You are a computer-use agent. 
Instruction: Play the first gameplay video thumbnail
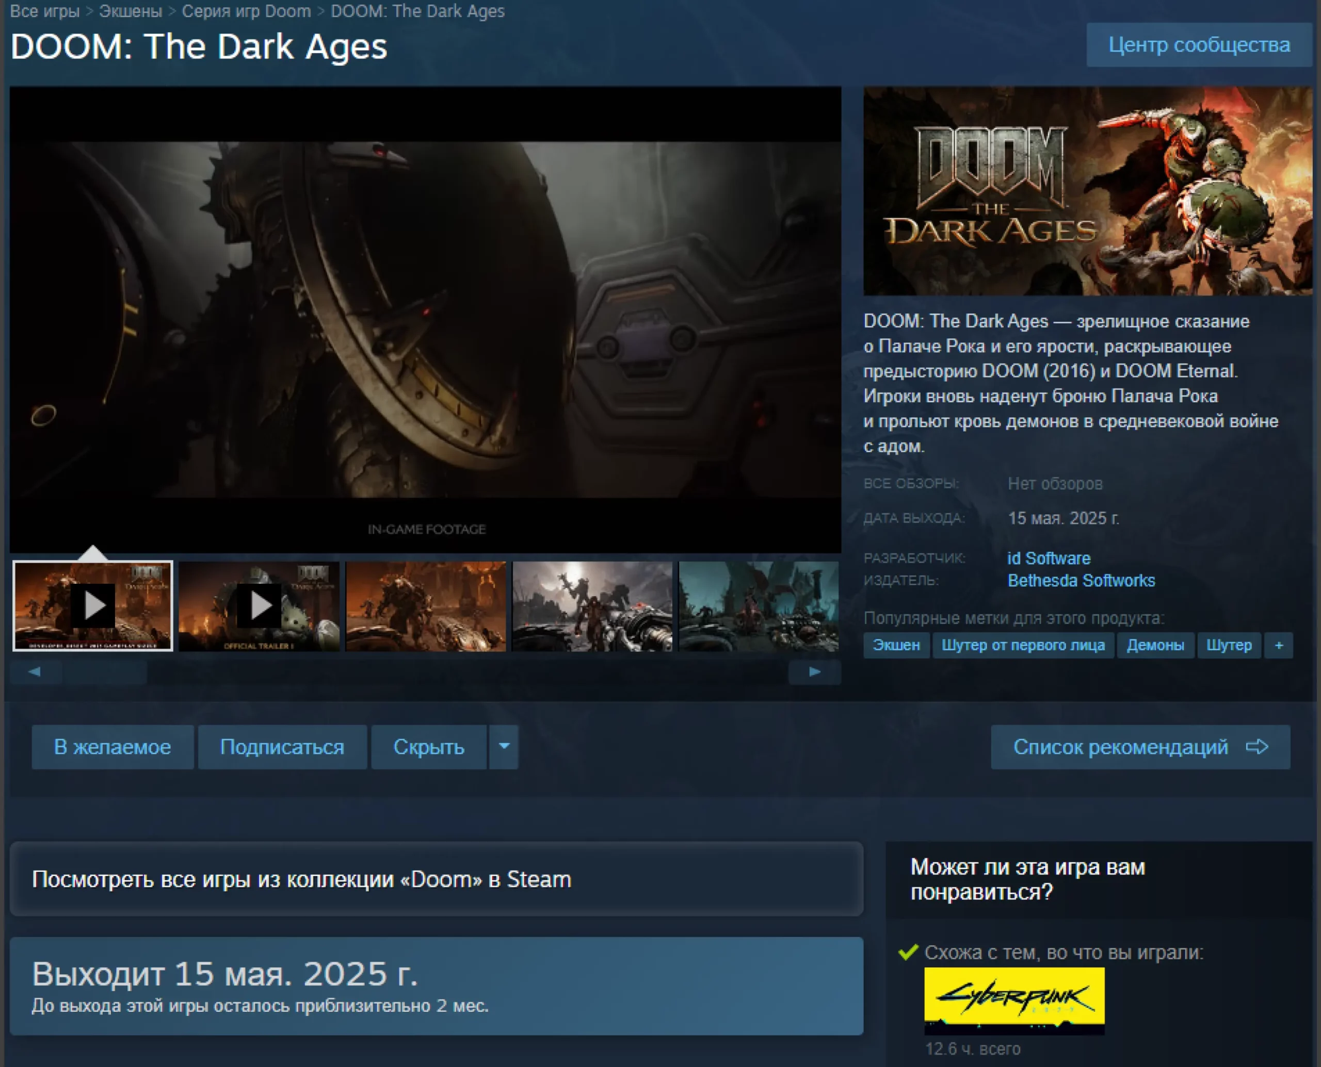93,605
